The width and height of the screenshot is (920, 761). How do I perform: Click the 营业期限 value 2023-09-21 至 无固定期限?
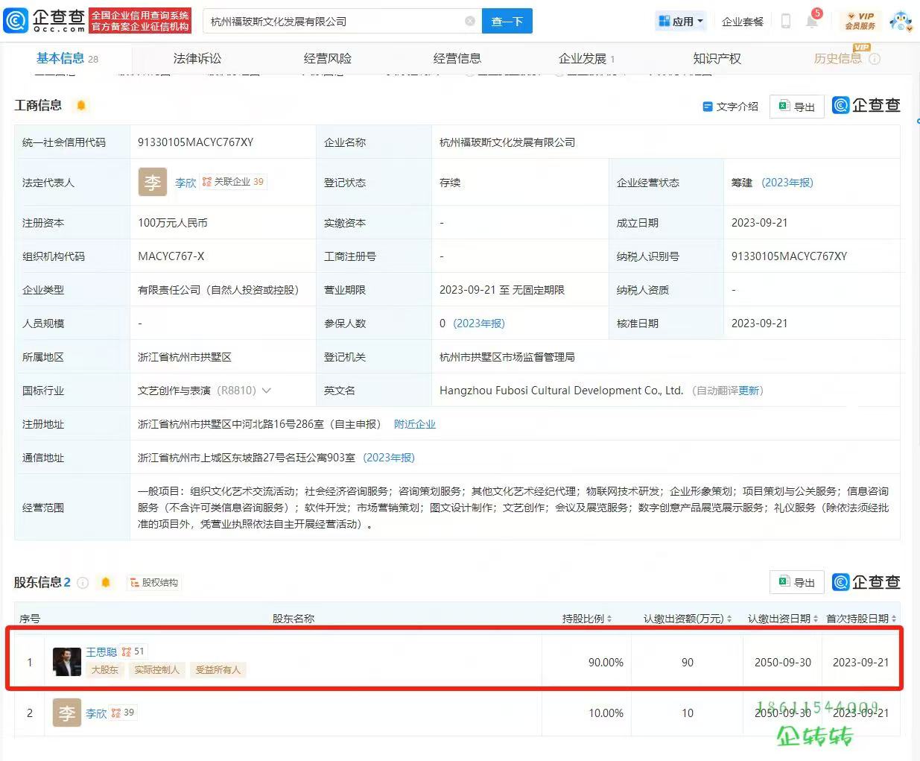tap(502, 290)
